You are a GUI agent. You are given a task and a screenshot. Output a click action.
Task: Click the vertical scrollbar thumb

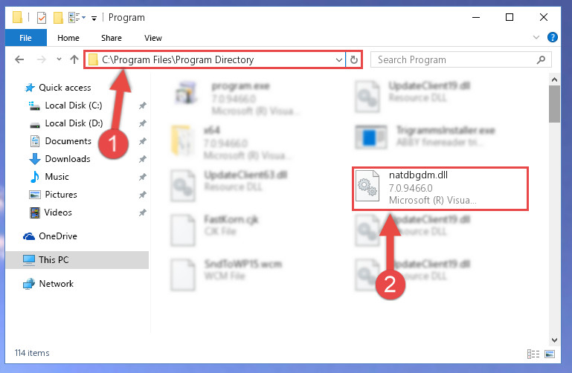pyautogui.click(x=554, y=105)
